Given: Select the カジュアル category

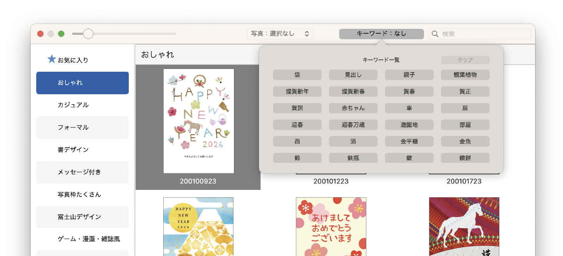Looking at the screenshot, I should pos(82,105).
